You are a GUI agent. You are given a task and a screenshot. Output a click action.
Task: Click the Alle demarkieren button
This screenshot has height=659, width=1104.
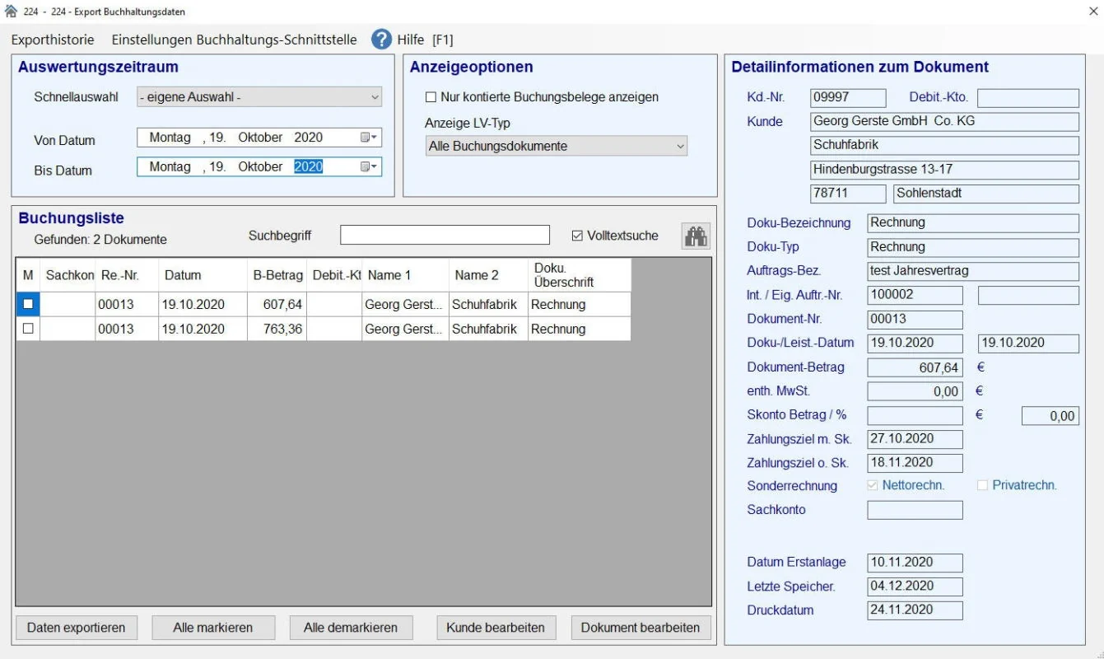[351, 628]
